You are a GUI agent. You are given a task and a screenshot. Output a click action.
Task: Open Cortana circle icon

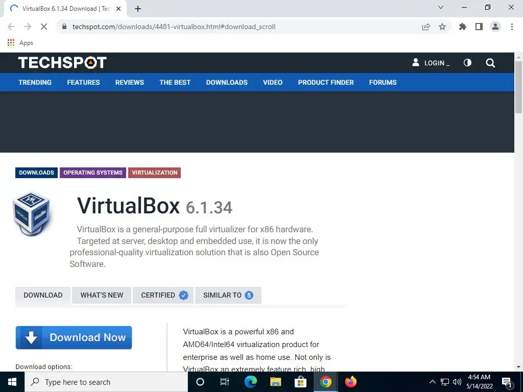click(200, 382)
